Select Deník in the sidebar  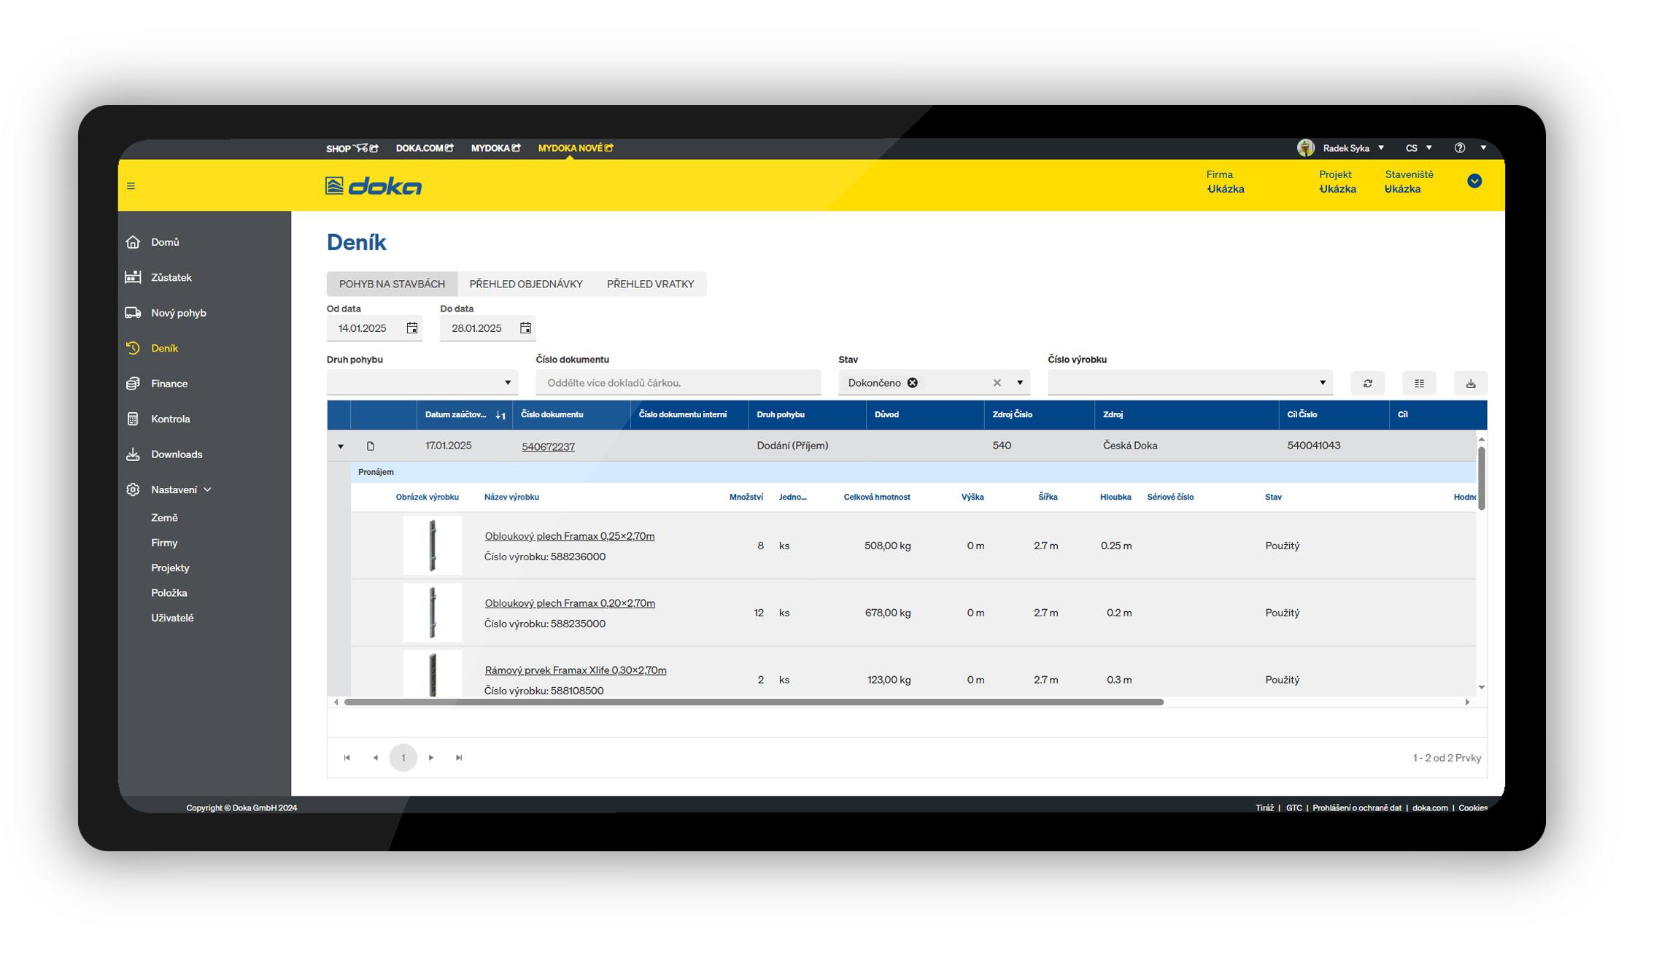pyautogui.click(x=164, y=348)
